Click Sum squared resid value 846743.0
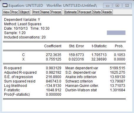 [54, 81]
